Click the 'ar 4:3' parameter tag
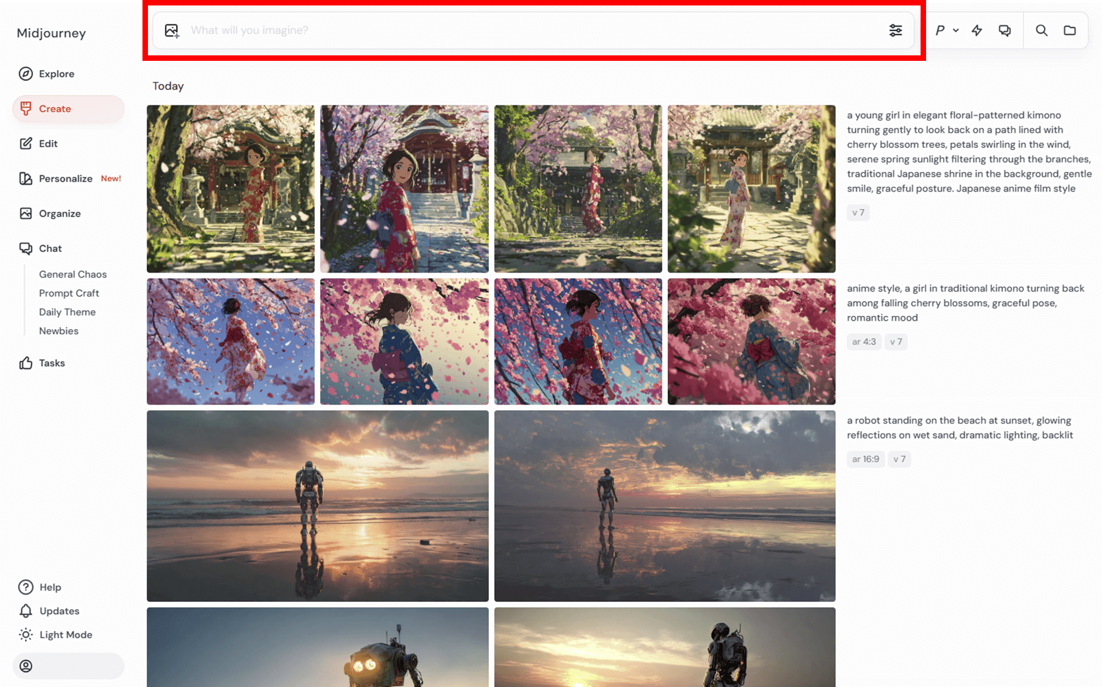The width and height of the screenshot is (1102, 687). (864, 341)
